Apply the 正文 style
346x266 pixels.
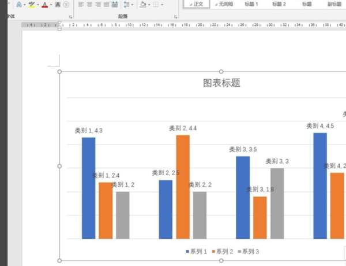tap(196, 4)
